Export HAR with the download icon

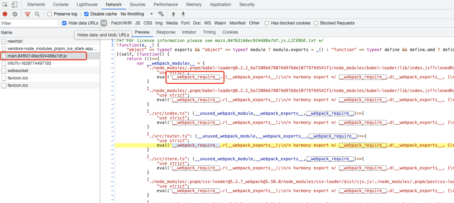[183, 14]
